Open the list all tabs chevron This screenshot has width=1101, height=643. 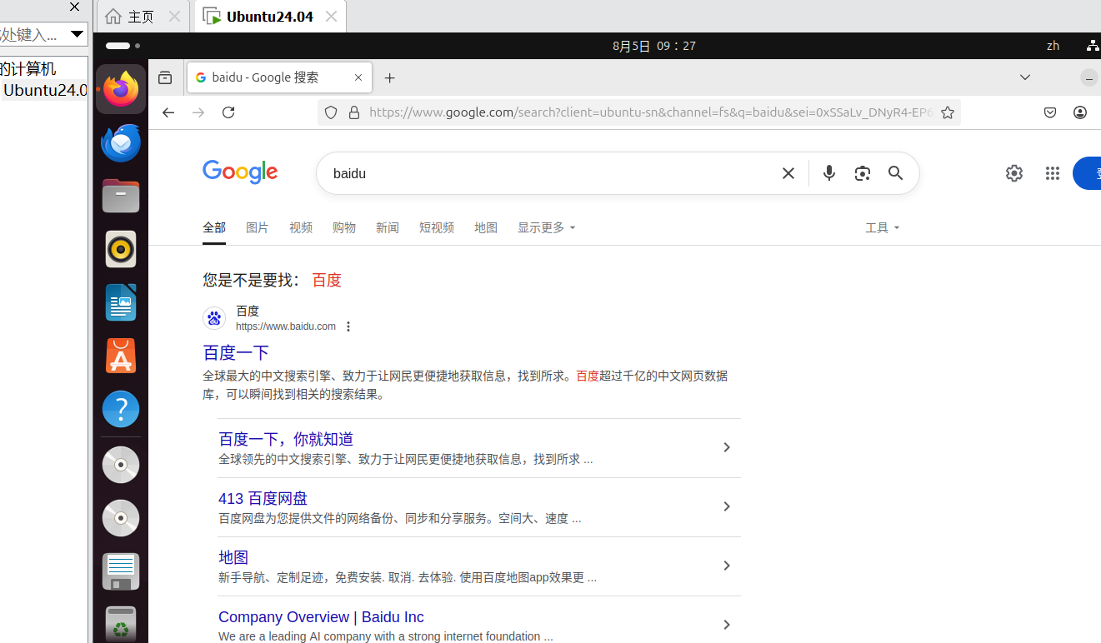coord(1025,77)
